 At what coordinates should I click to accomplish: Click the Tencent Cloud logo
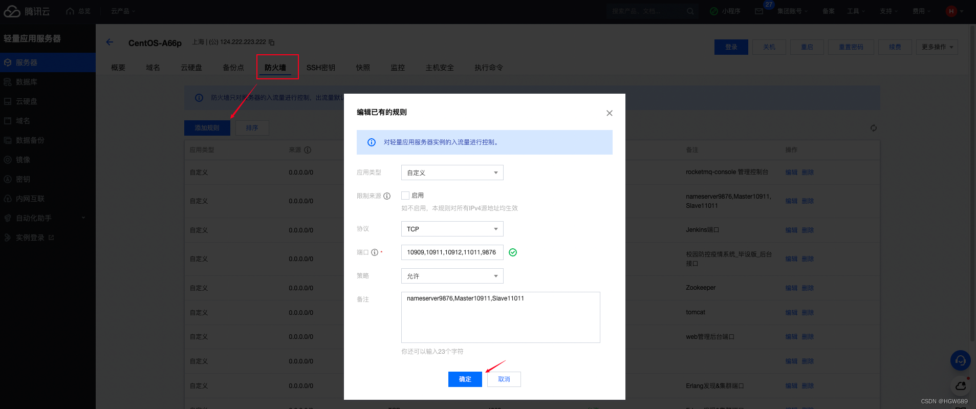(x=27, y=11)
